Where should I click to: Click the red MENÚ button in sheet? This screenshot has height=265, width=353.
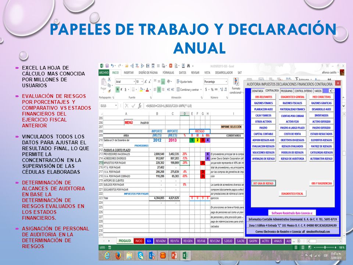(129, 123)
